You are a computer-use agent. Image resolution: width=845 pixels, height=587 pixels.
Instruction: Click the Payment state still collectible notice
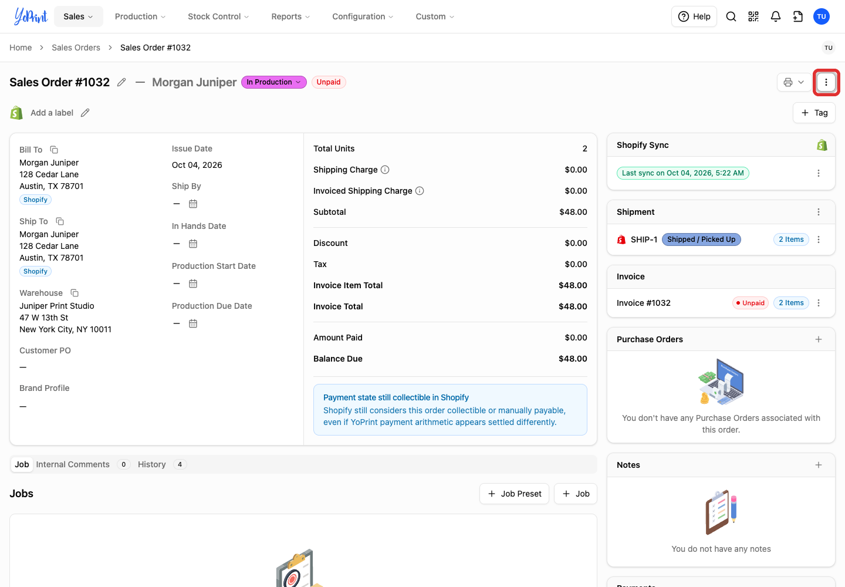click(450, 410)
